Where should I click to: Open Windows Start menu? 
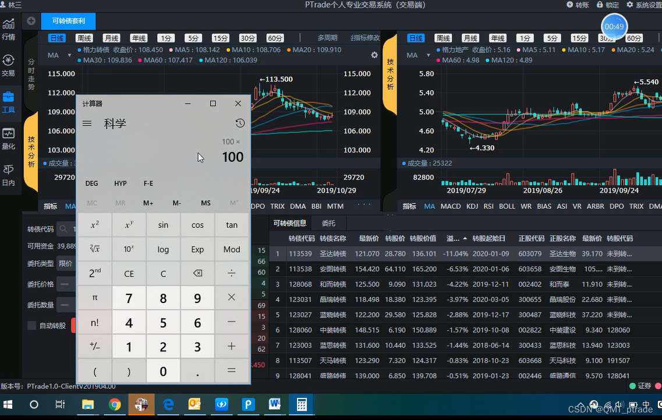pyautogui.click(x=8, y=405)
